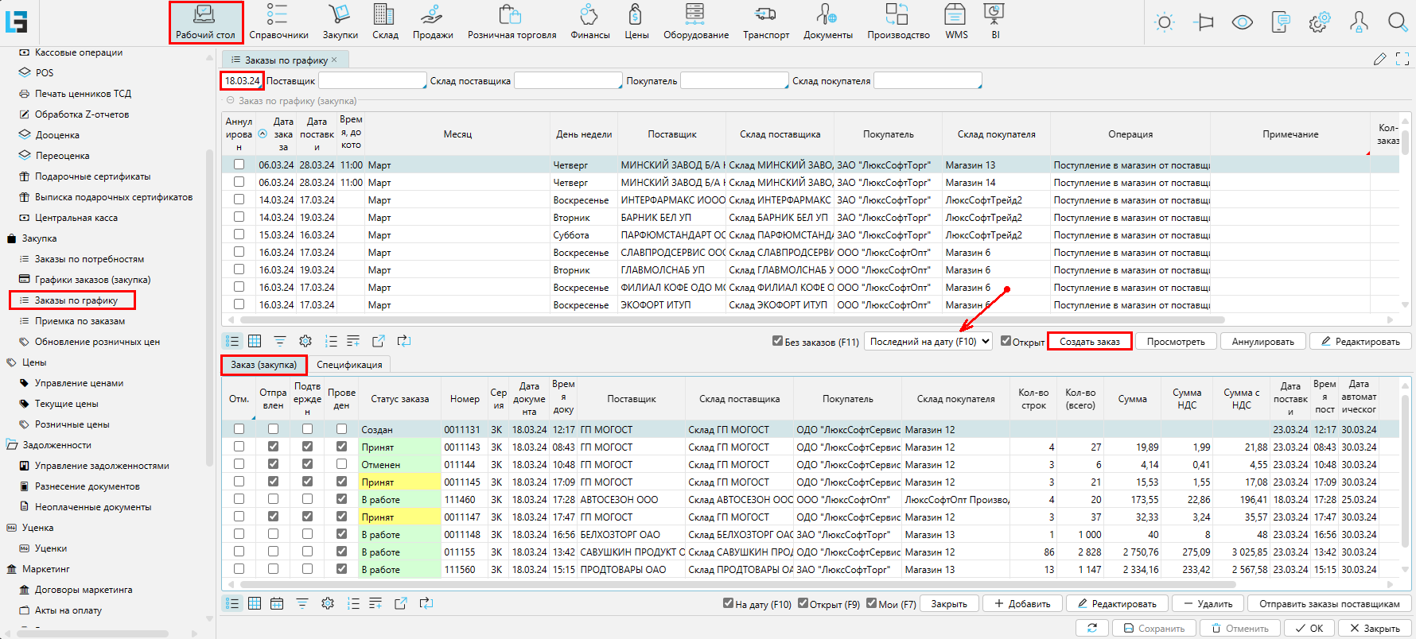Select 'Приемка по заказам' in sidebar
The height and width of the screenshot is (639, 1416).
click(80, 321)
